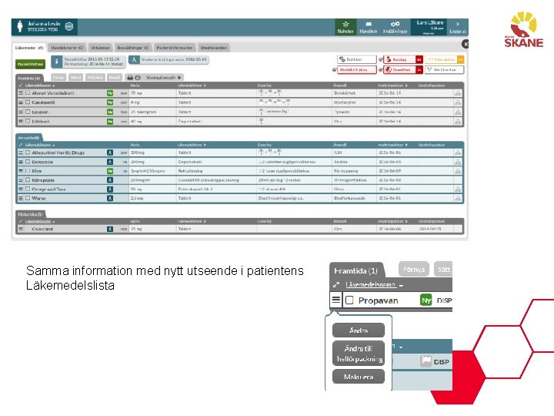This screenshot has width=554, height=416.
Task: Sort Framtida list by Läkemedelsnamn header
Action: point(39,86)
